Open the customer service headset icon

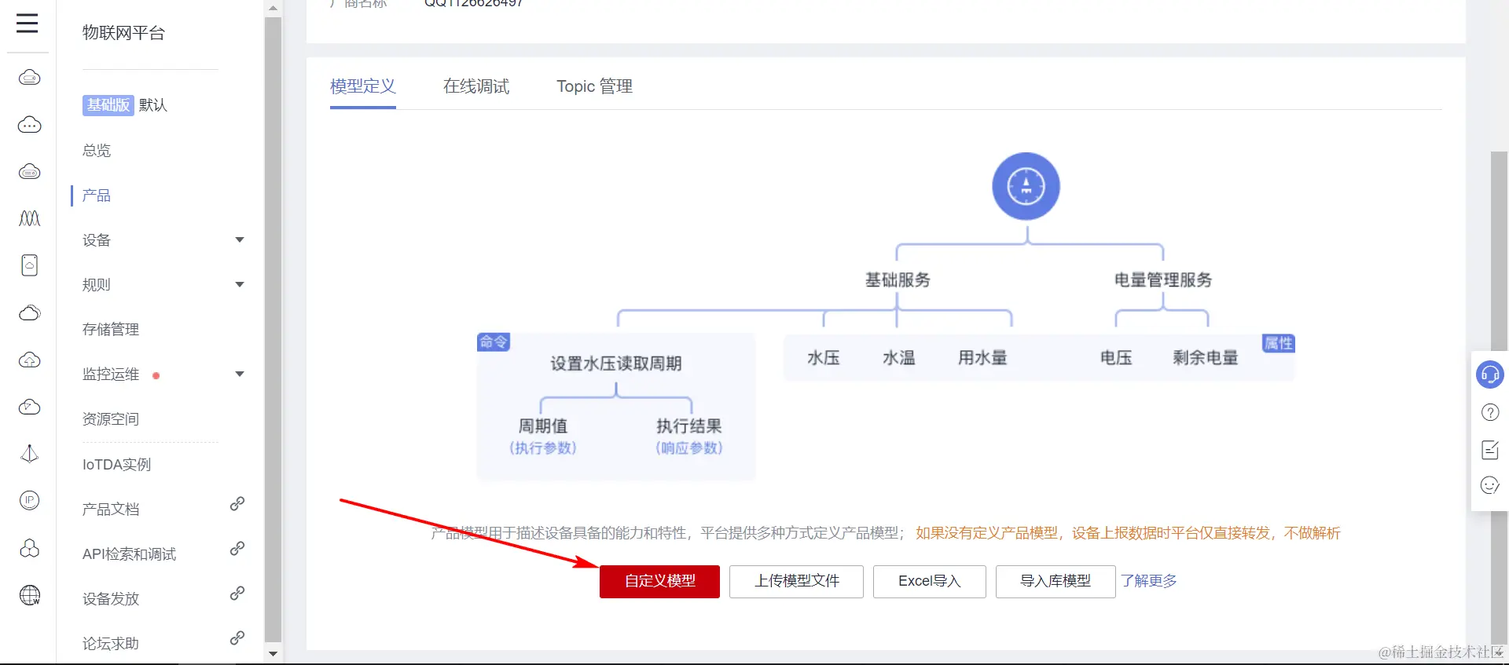point(1489,375)
